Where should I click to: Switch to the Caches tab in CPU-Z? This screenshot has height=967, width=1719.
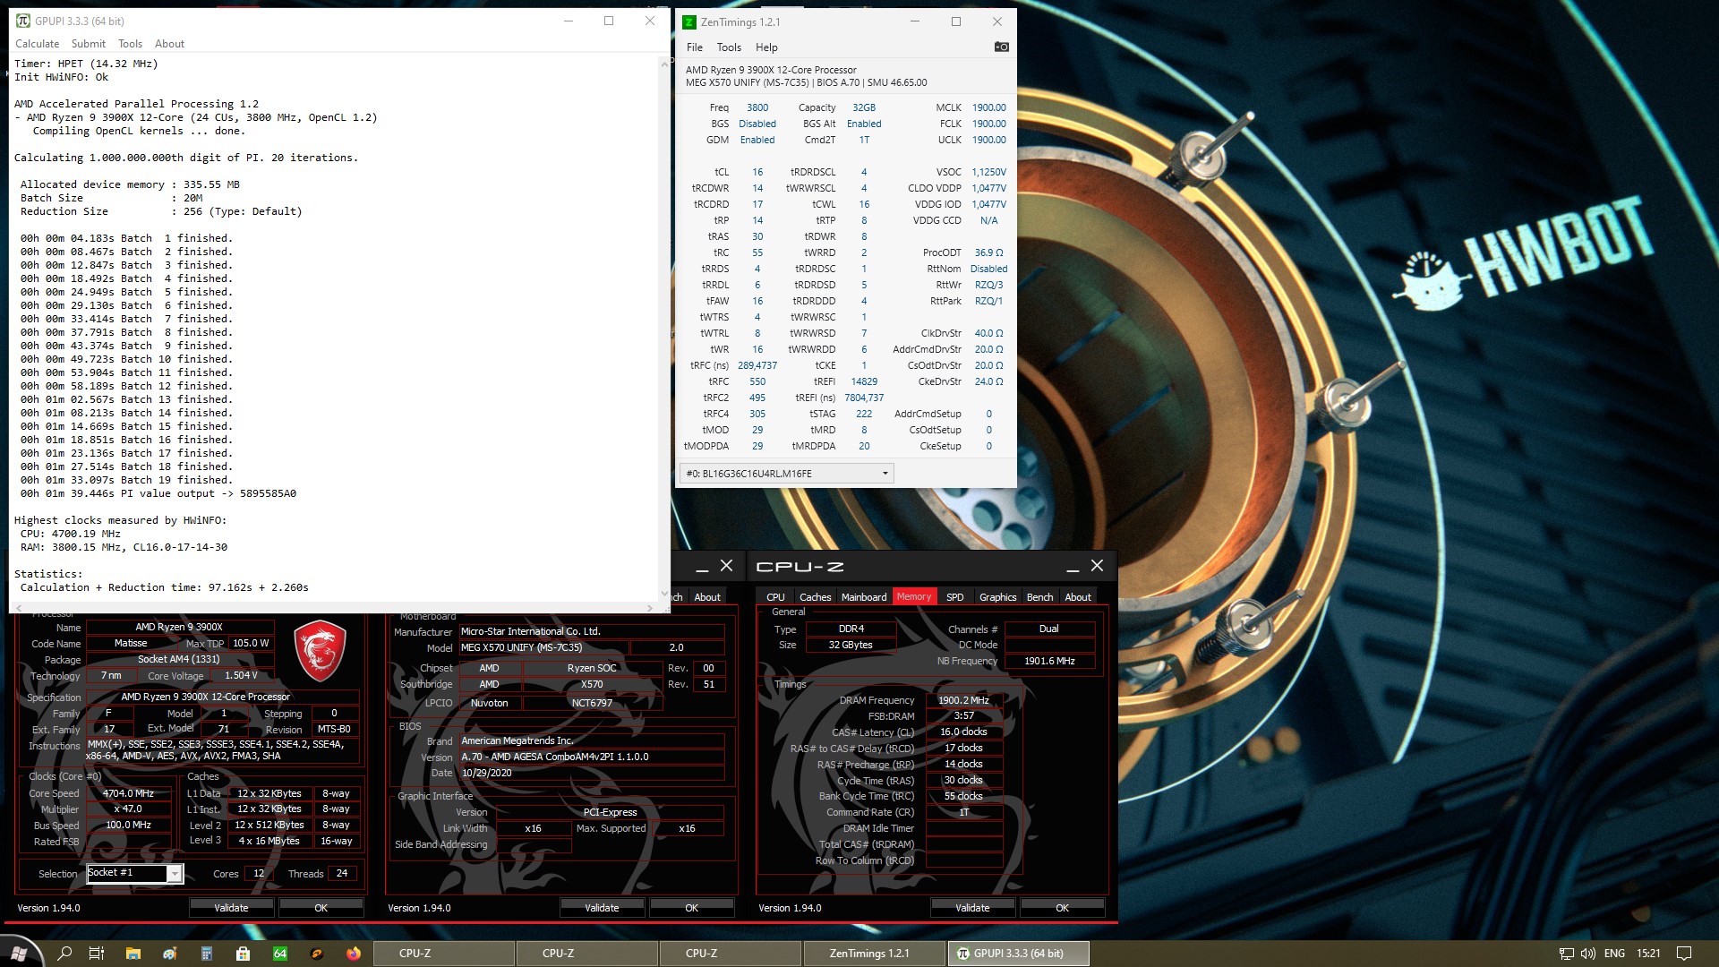(815, 597)
